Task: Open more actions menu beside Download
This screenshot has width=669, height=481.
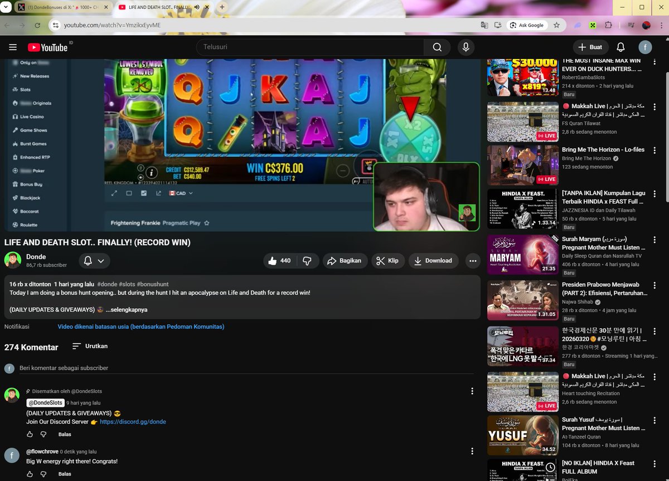Action: pos(473,260)
